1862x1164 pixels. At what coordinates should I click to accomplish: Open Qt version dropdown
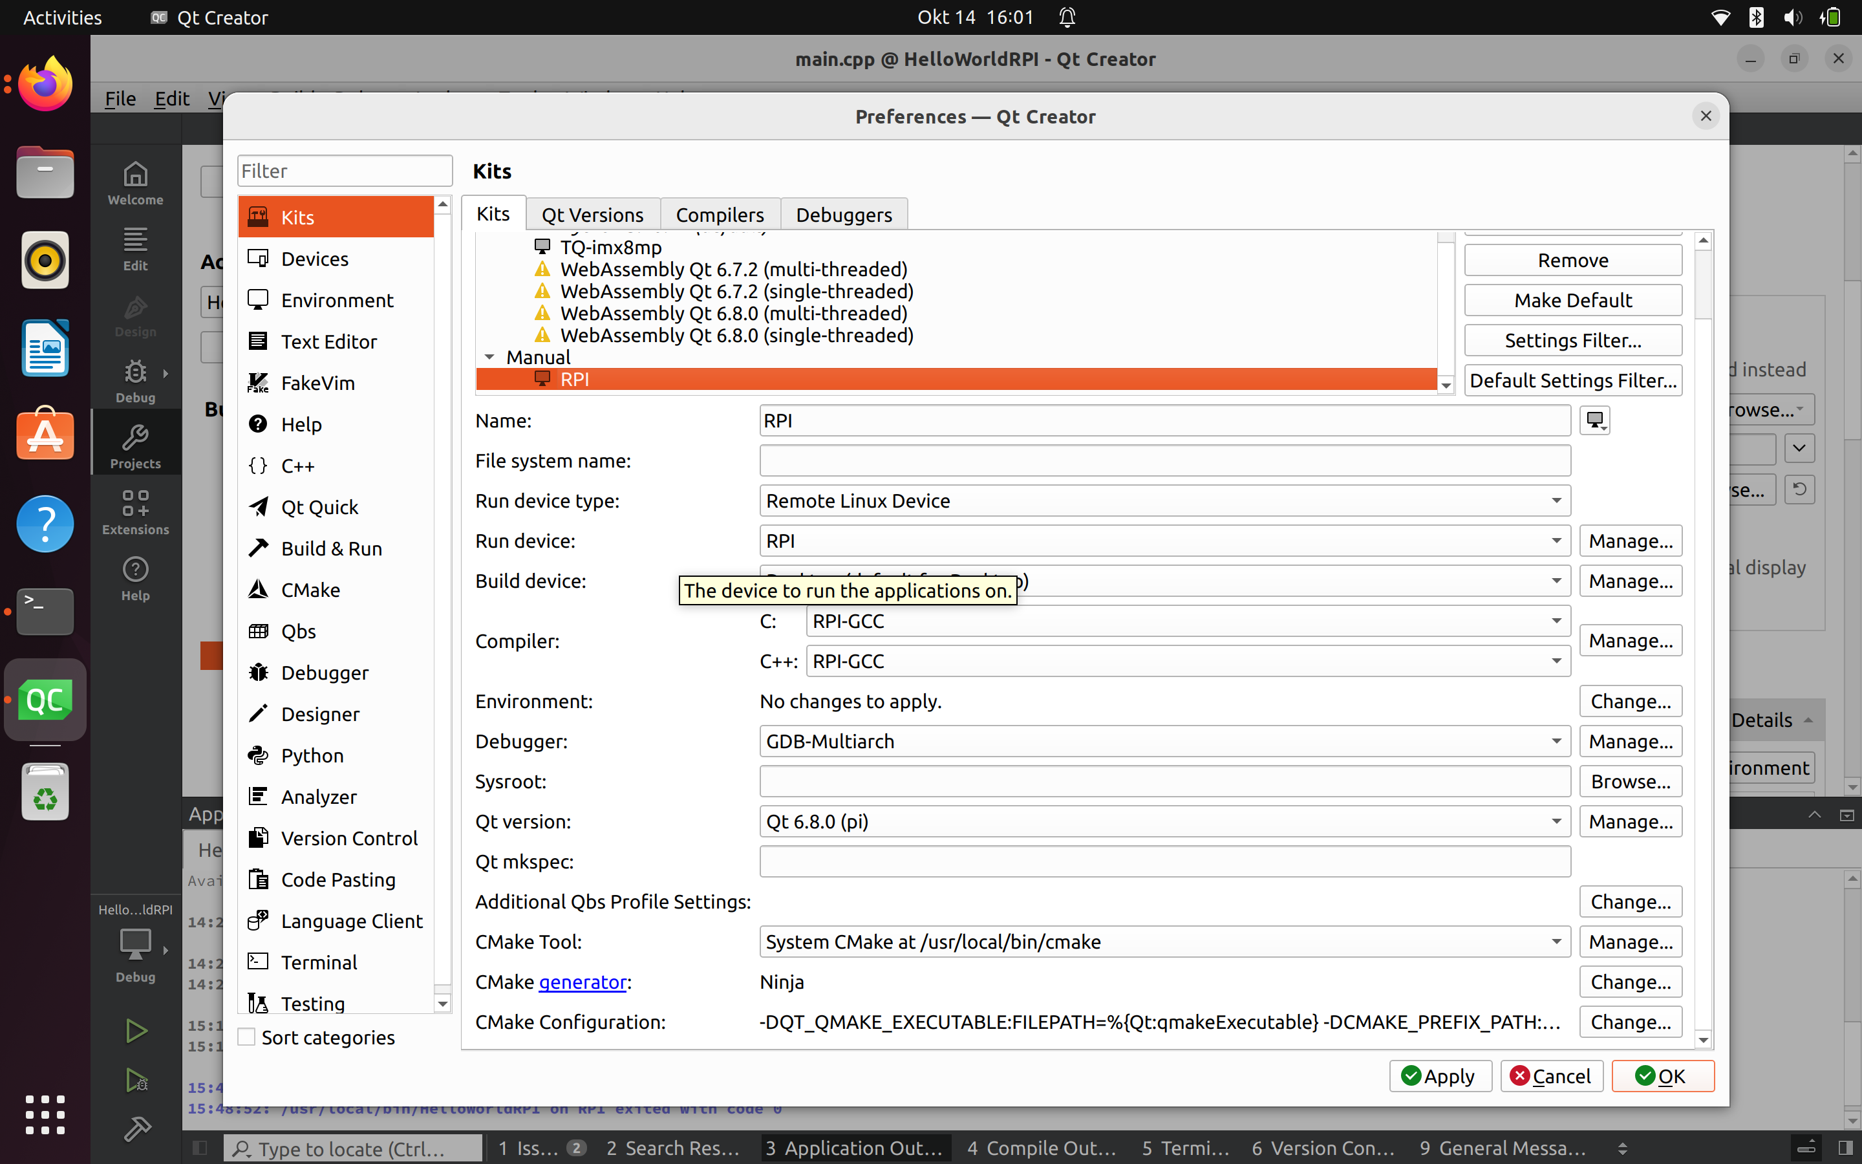coord(1165,821)
